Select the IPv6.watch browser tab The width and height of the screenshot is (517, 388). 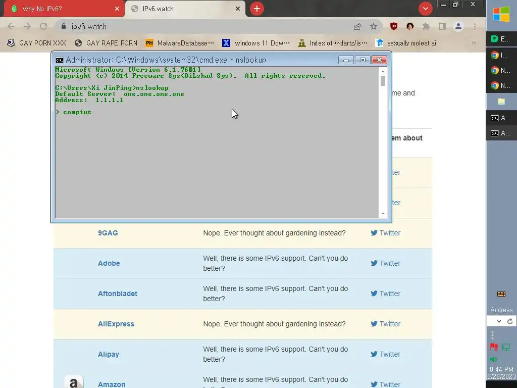click(185, 9)
